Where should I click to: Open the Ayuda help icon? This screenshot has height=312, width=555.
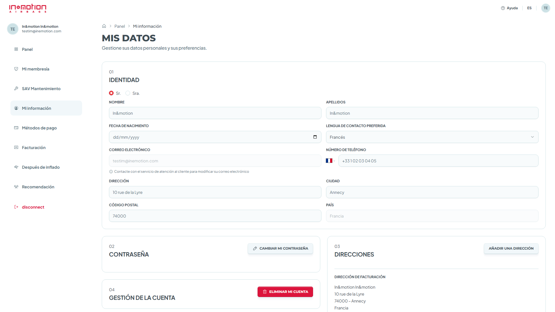503,8
